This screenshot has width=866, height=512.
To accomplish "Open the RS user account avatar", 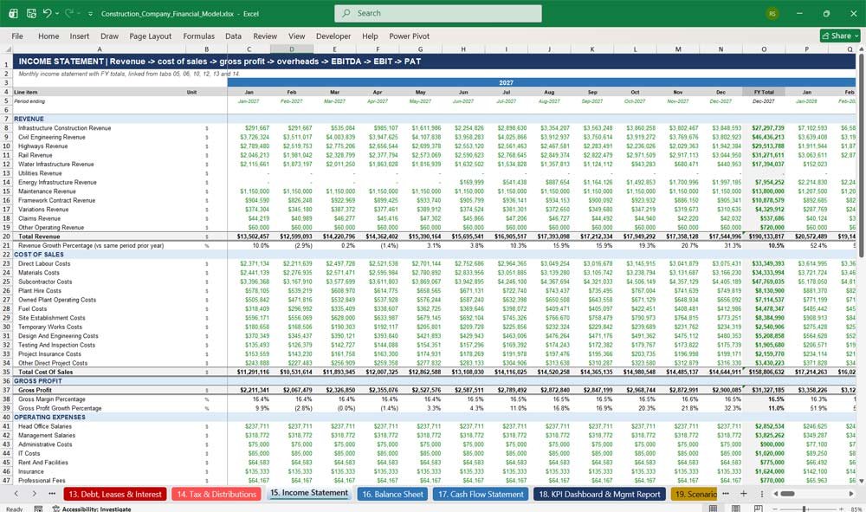I will (772, 13).
